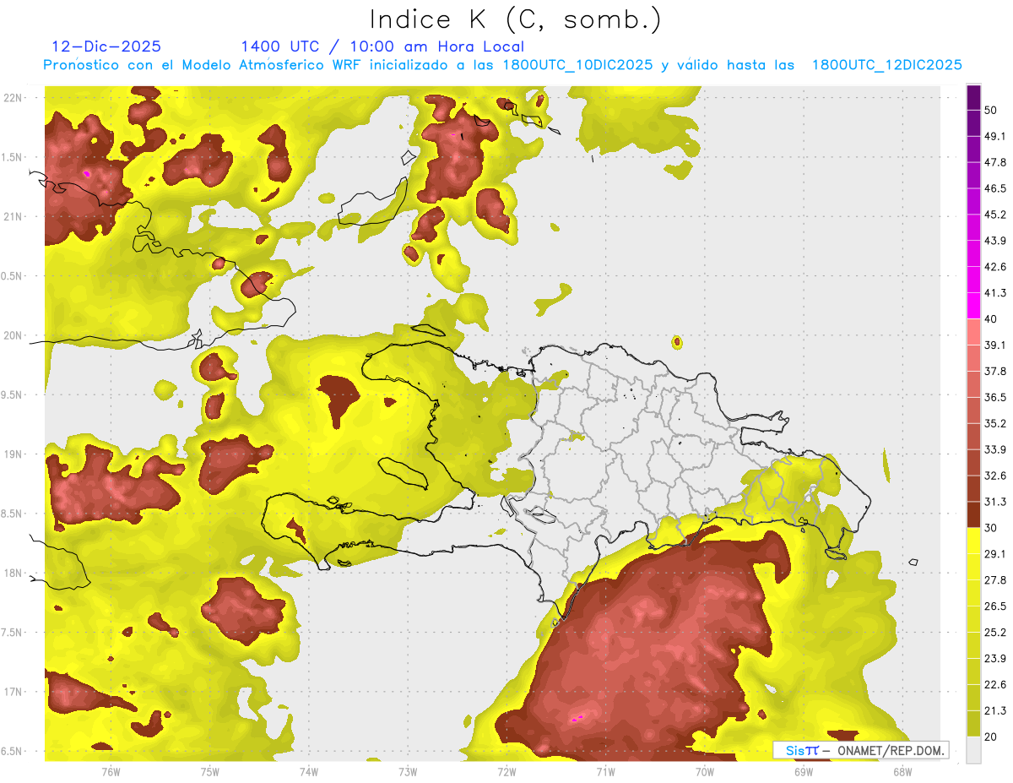Click the colorbar value '33.9'
Viewport: 1013px width, 783px height.
tap(995, 449)
